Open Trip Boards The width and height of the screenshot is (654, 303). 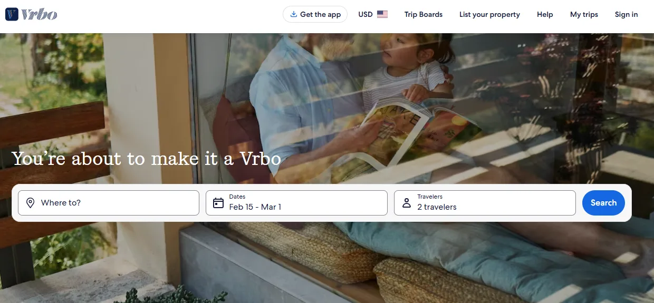tap(424, 14)
